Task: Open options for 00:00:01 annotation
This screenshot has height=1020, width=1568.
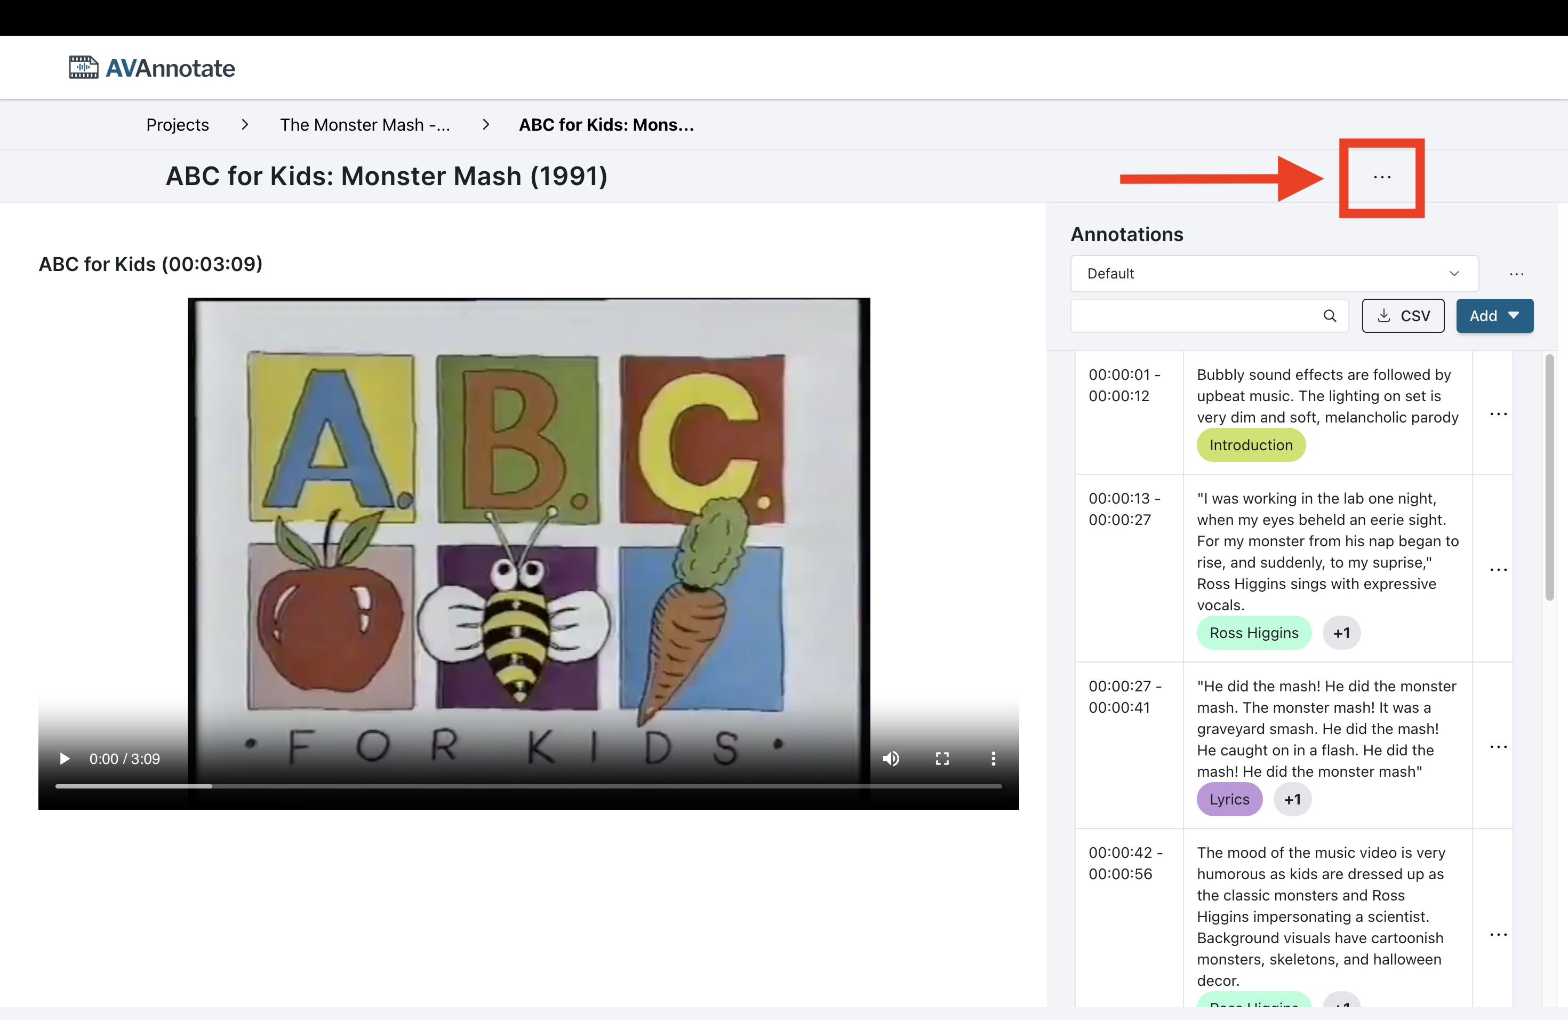Action: pos(1498,414)
